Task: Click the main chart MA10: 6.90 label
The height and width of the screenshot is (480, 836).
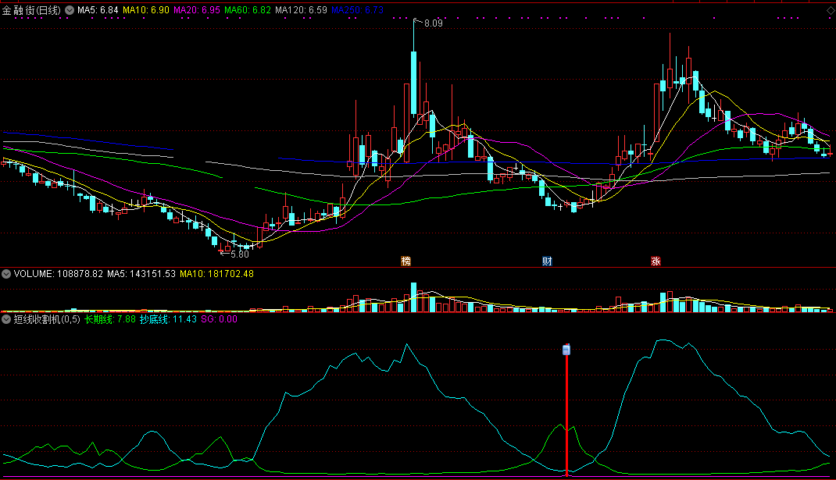Action: [x=146, y=10]
